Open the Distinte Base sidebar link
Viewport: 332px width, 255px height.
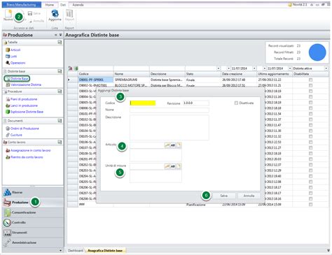[x=19, y=79]
